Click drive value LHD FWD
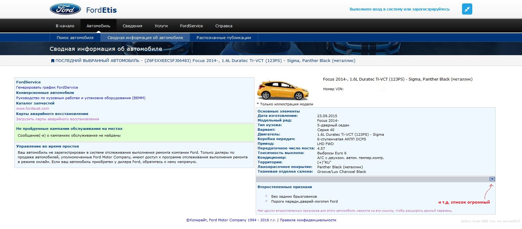 325,144
